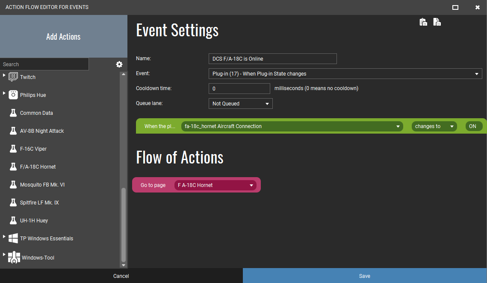487x283 pixels.
Task: Click the action list vertical scrollbar thumb
Action: coord(124,224)
